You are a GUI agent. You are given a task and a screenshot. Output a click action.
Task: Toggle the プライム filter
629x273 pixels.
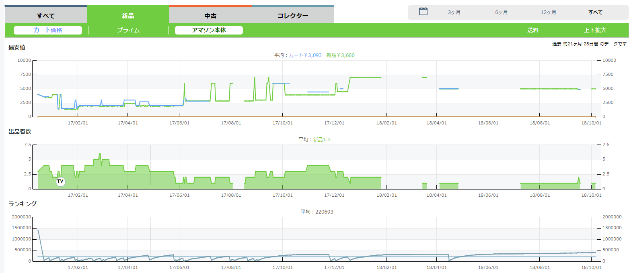[x=128, y=30]
